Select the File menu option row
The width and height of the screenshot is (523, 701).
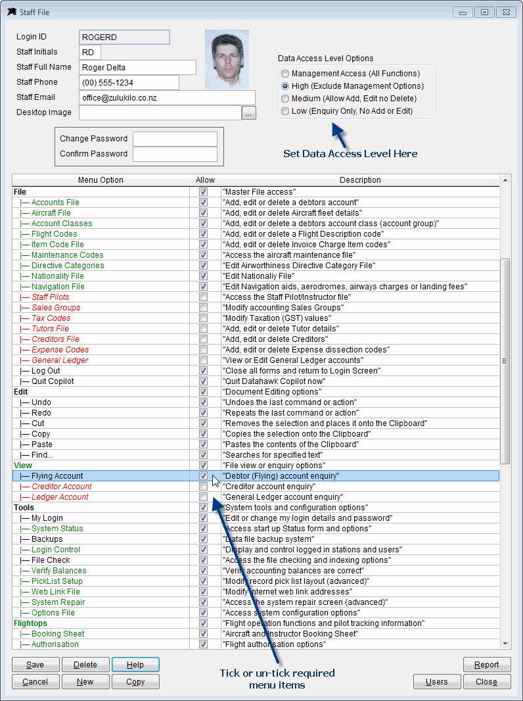(256, 192)
